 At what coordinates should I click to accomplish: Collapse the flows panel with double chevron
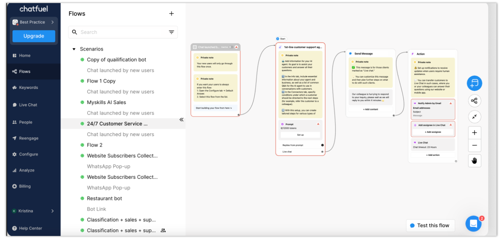click(181, 120)
